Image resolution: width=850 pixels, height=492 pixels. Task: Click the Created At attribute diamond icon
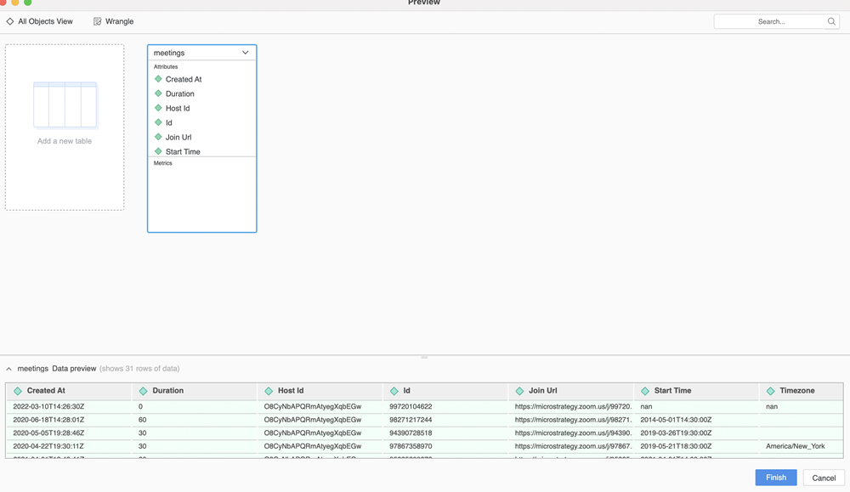tap(158, 79)
